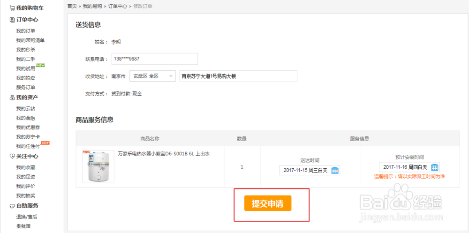
Task: Click the street address input field
Action: click(238, 76)
